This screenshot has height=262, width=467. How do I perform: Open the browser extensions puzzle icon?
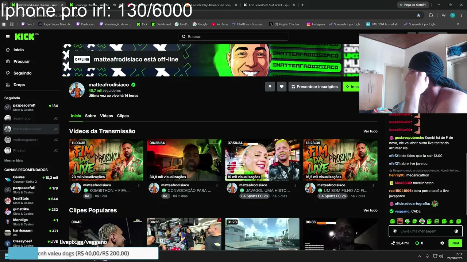coord(431,15)
